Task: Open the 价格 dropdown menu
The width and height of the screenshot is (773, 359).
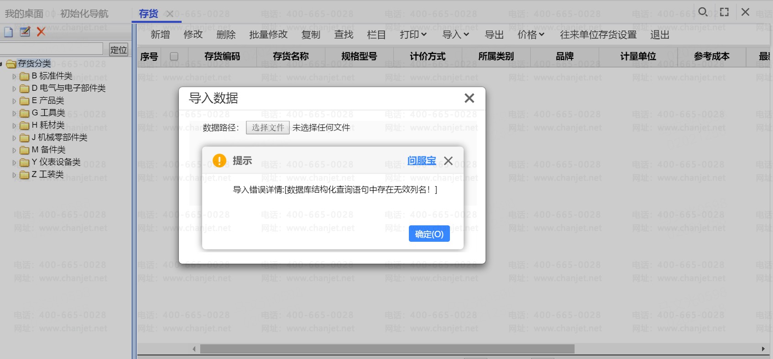Action: [x=531, y=35]
